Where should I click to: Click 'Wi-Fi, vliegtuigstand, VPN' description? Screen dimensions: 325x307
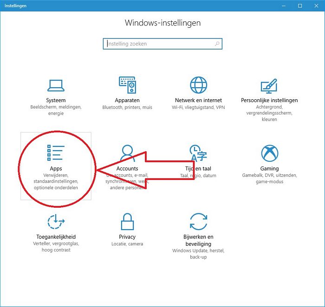(198, 107)
